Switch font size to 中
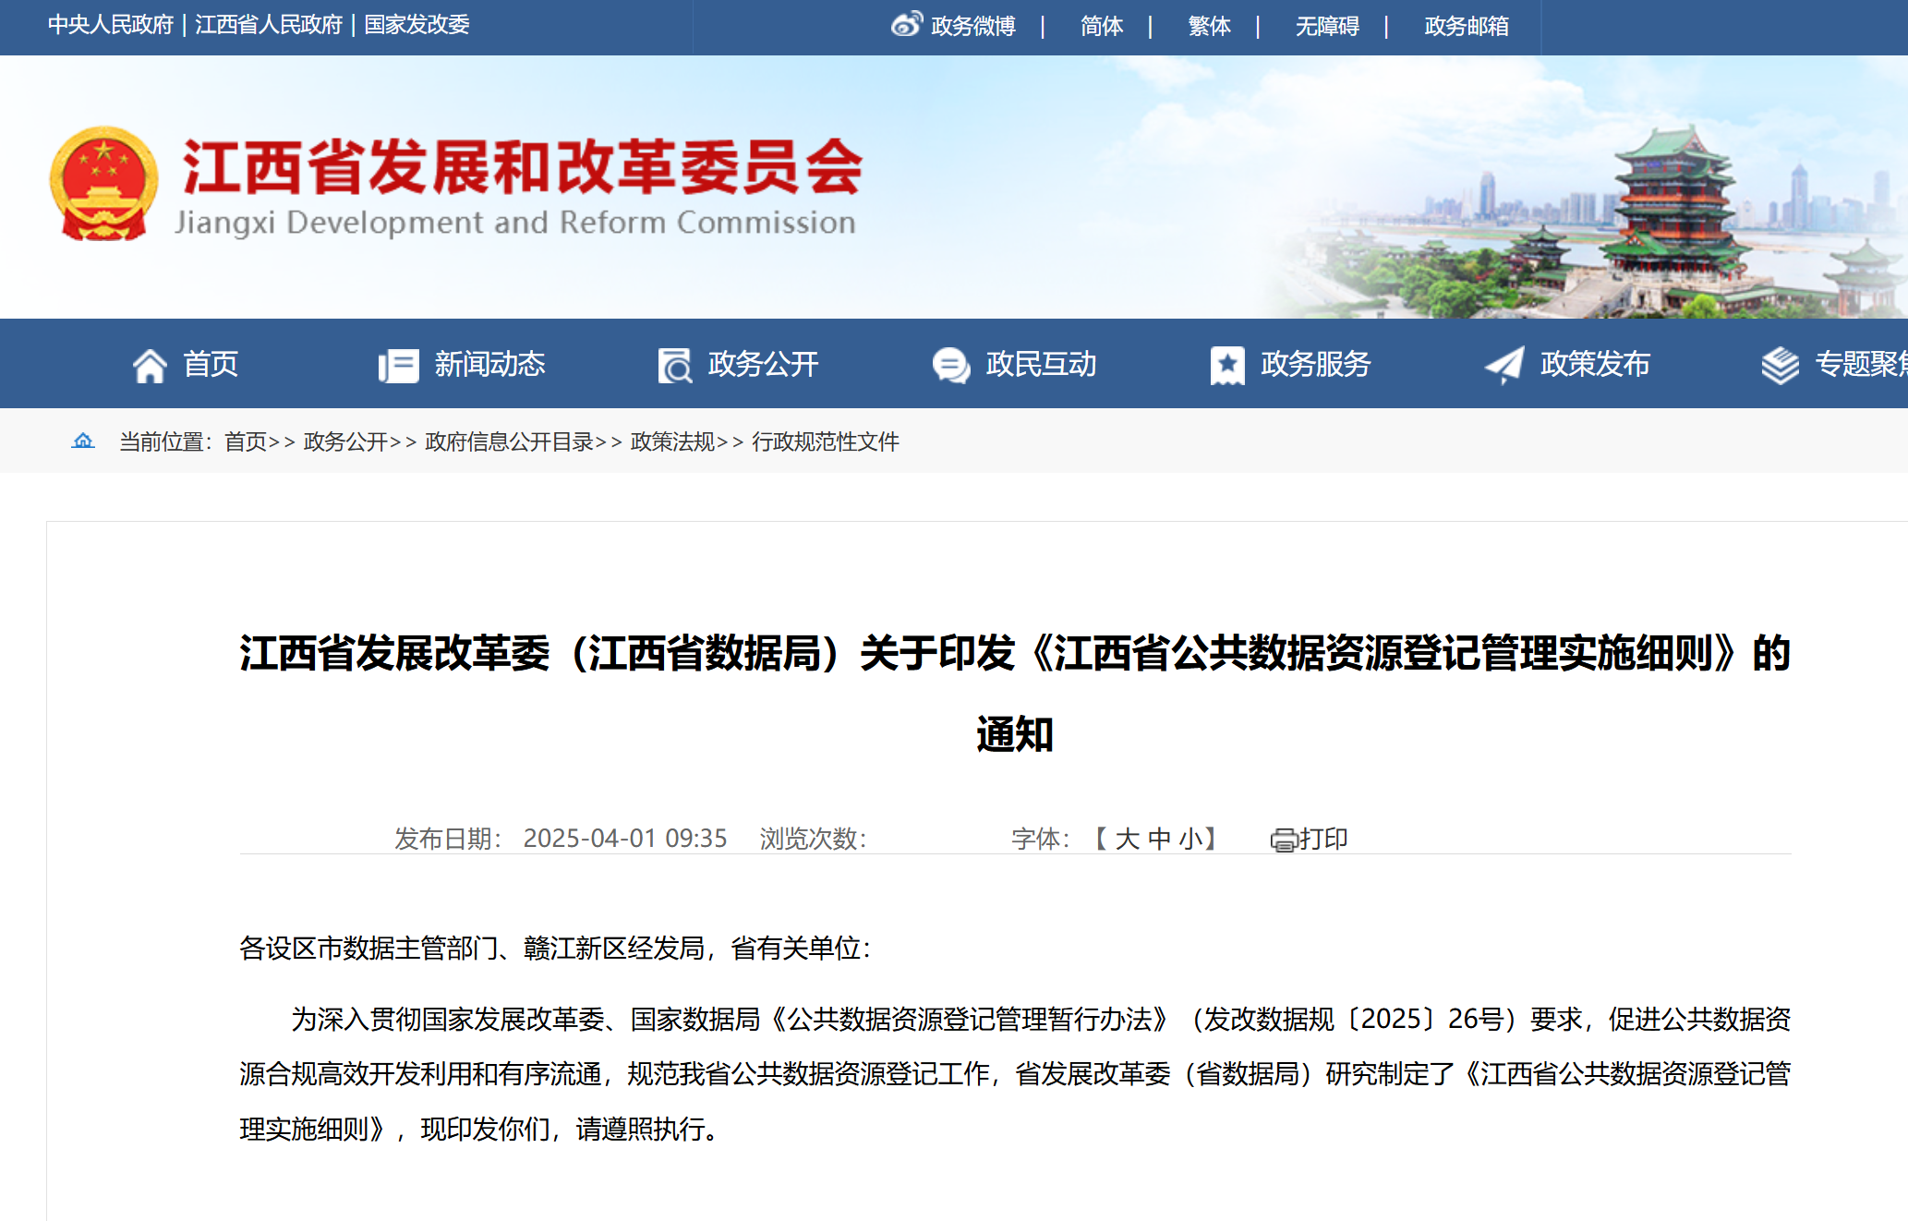Screen dimensions: 1908x1221 click(x=1159, y=839)
